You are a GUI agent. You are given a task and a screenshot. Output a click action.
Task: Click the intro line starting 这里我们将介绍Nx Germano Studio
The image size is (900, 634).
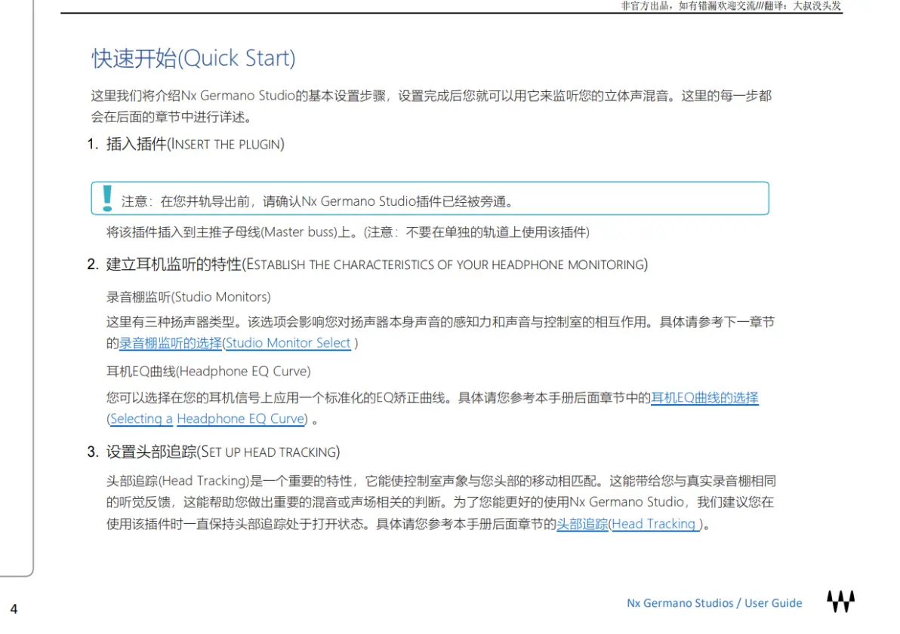[431, 96]
